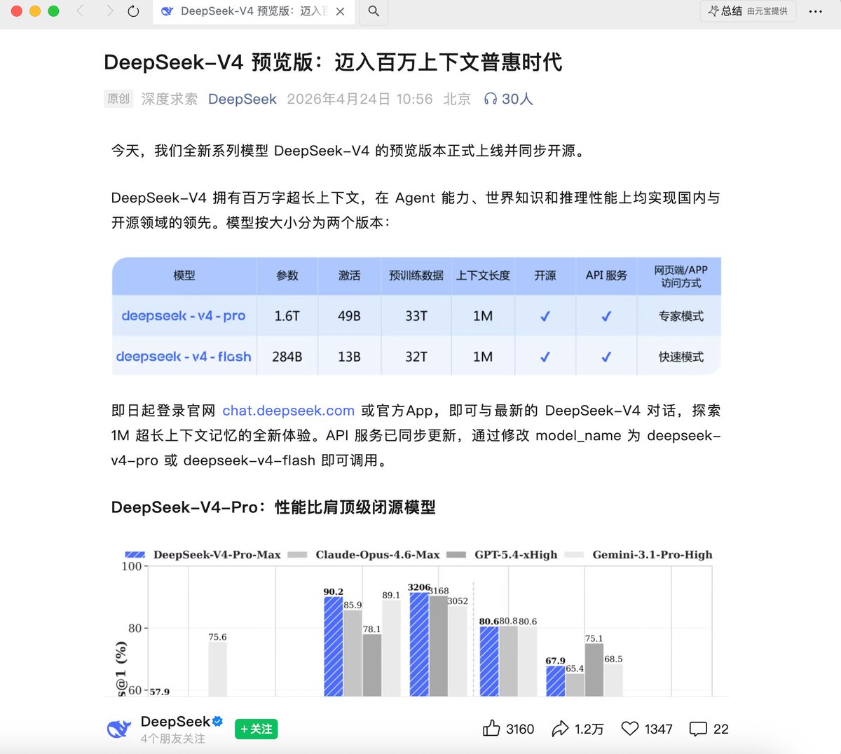
Task: Click the green fullscreen window button
Action: (x=53, y=11)
